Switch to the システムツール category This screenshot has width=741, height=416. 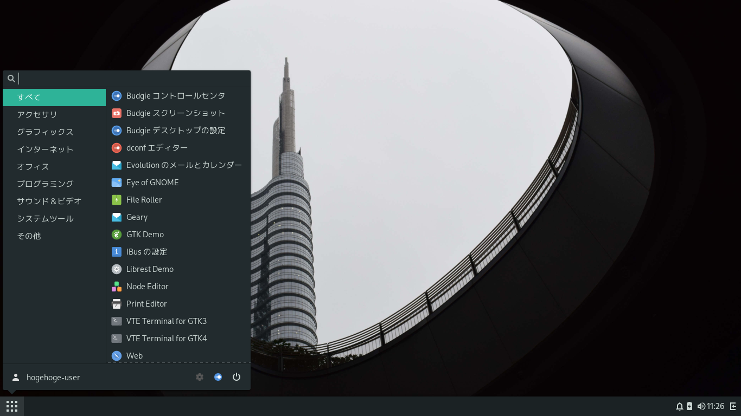point(54,219)
